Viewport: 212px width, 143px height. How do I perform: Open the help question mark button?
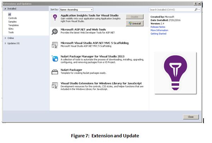[x=195, y=4]
